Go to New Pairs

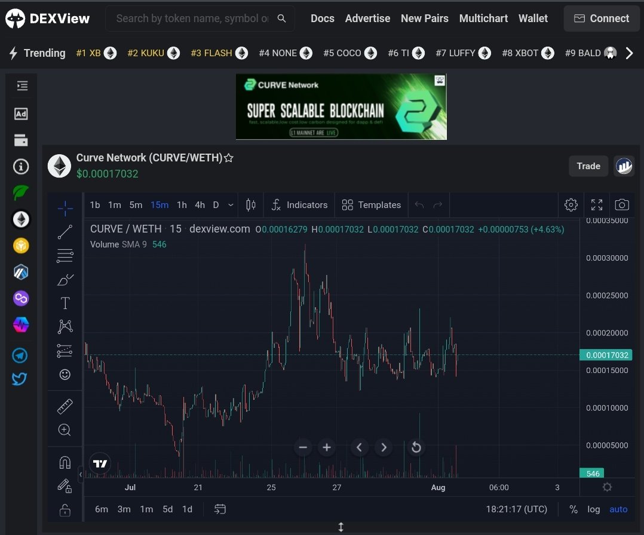424,19
